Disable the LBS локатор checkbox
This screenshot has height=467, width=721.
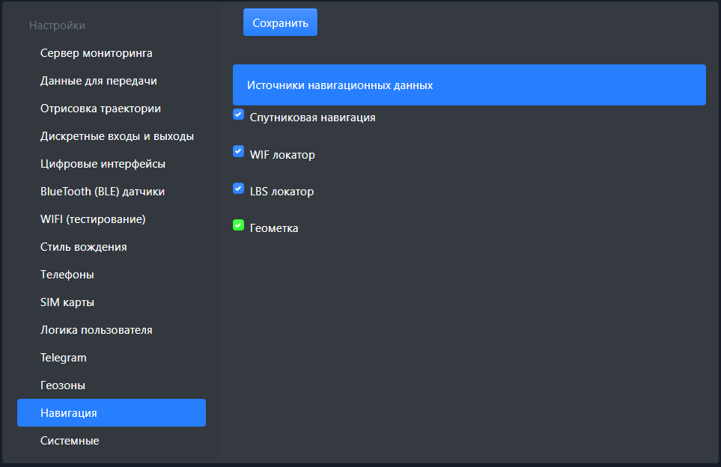coord(239,188)
